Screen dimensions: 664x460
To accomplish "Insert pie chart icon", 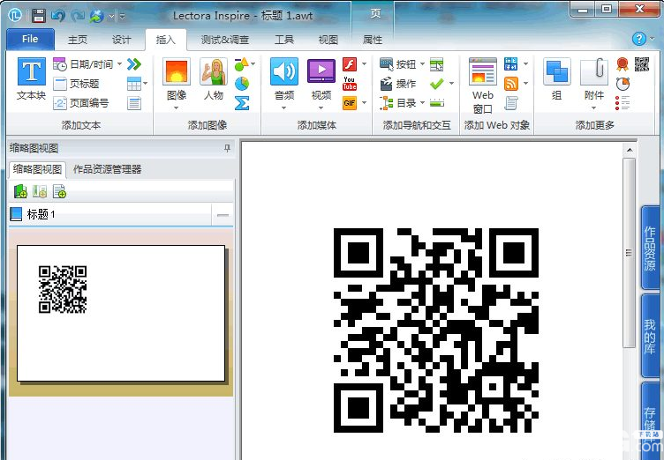I will (242, 84).
